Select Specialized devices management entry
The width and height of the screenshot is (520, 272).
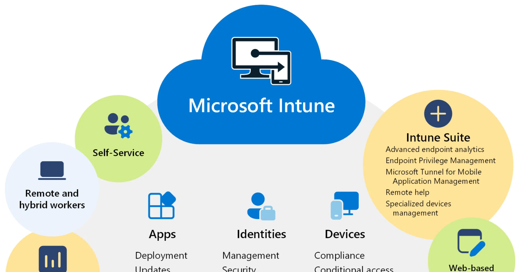coord(418,208)
